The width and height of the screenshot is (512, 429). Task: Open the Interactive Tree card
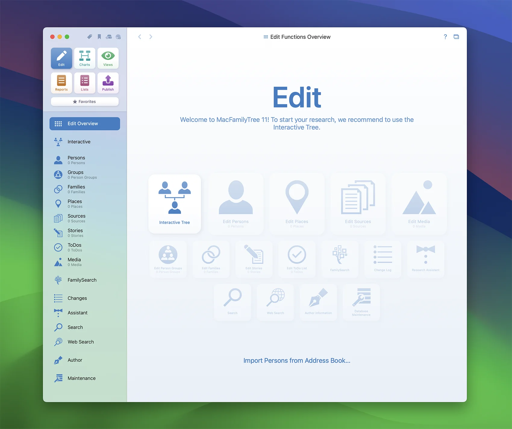tap(175, 204)
